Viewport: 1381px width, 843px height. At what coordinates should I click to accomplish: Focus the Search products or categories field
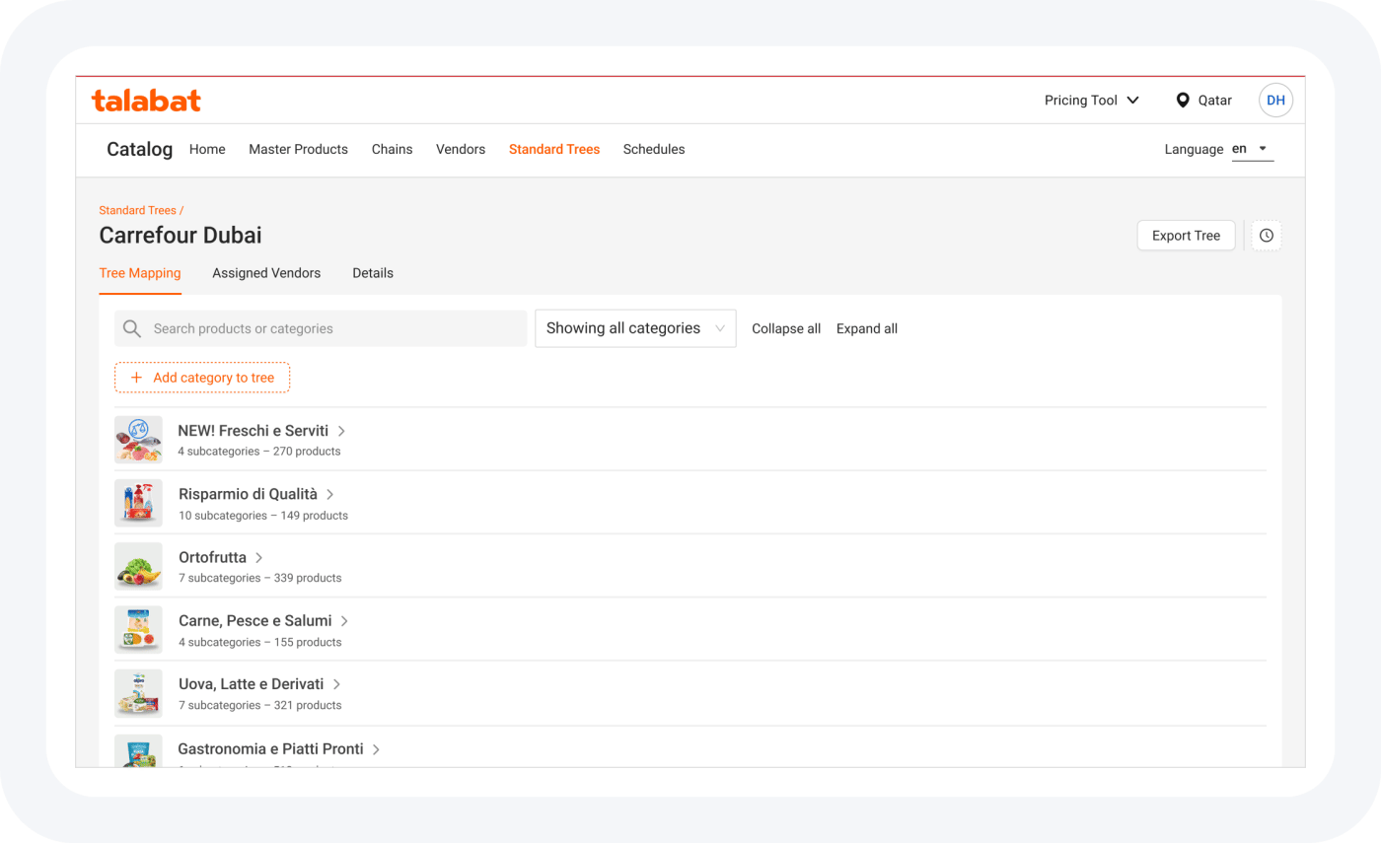point(321,328)
